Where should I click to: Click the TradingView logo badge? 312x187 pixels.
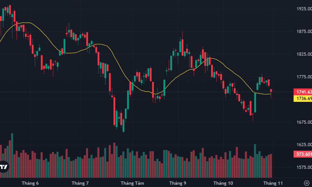(4, 167)
